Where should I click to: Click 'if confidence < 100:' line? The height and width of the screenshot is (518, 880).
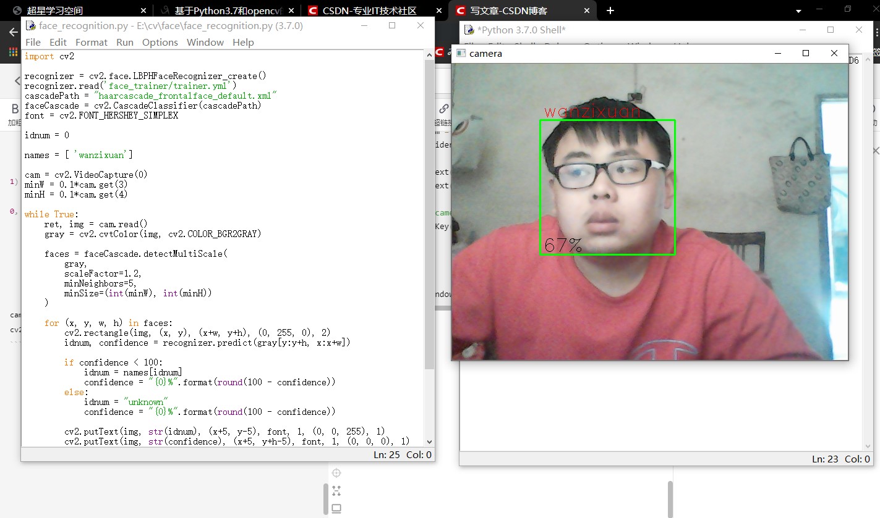click(x=113, y=362)
